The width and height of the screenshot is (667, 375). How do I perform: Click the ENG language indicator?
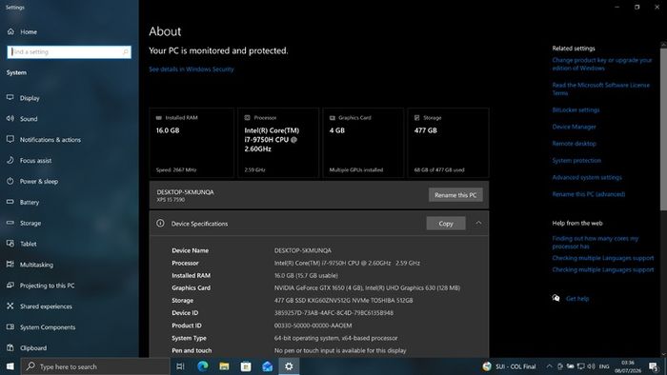click(604, 366)
